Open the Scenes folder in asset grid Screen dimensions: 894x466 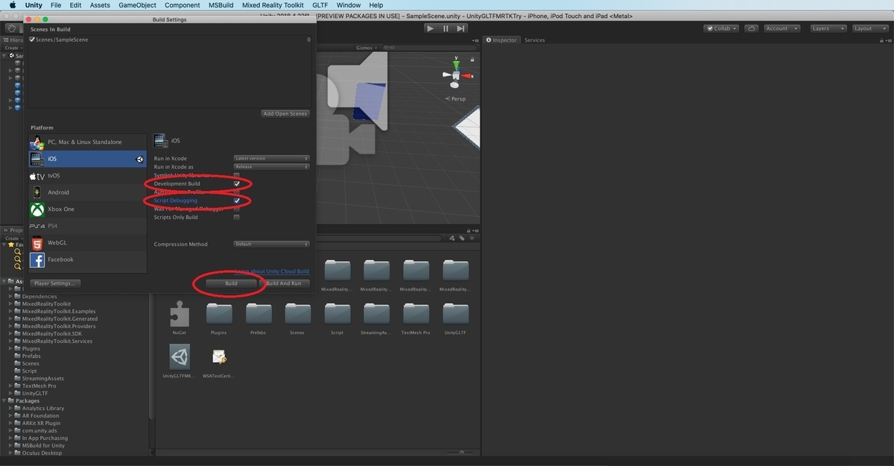pyautogui.click(x=297, y=314)
